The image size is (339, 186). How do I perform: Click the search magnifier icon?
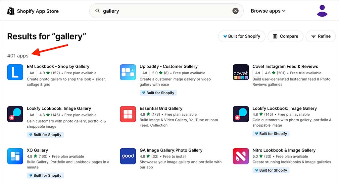click(97, 11)
